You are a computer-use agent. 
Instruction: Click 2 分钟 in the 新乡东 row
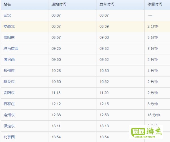coord(152,82)
